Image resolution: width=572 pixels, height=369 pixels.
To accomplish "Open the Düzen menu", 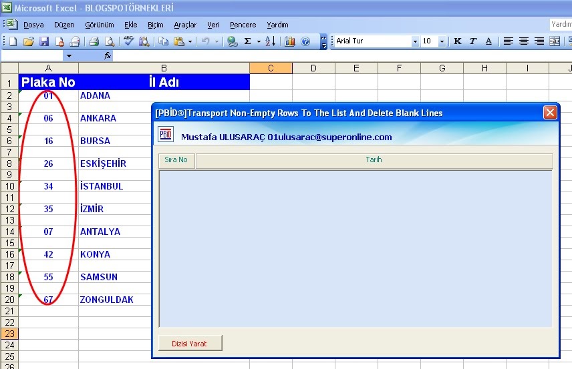I will tap(64, 25).
